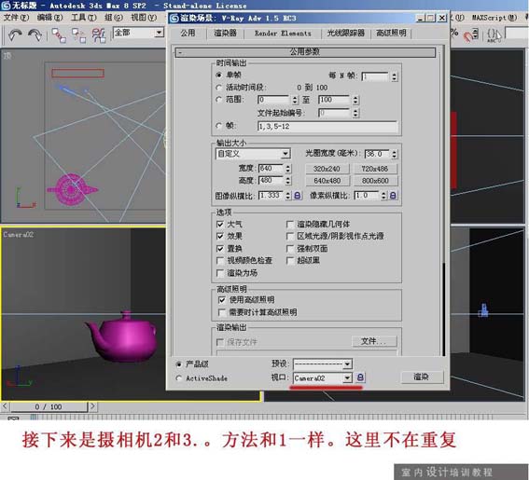Click the 渲染 render button
The height and width of the screenshot is (480, 529).
coord(421,377)
